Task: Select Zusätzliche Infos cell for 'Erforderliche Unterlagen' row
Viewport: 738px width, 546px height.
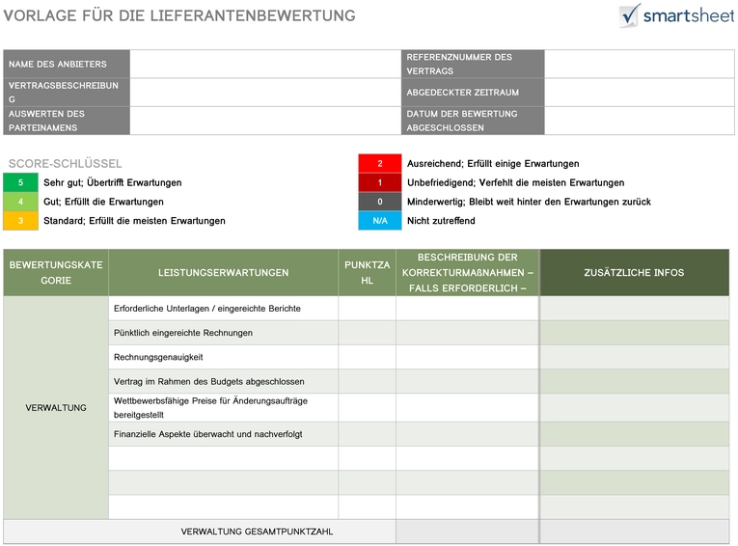Action: (x=635, y=309)
